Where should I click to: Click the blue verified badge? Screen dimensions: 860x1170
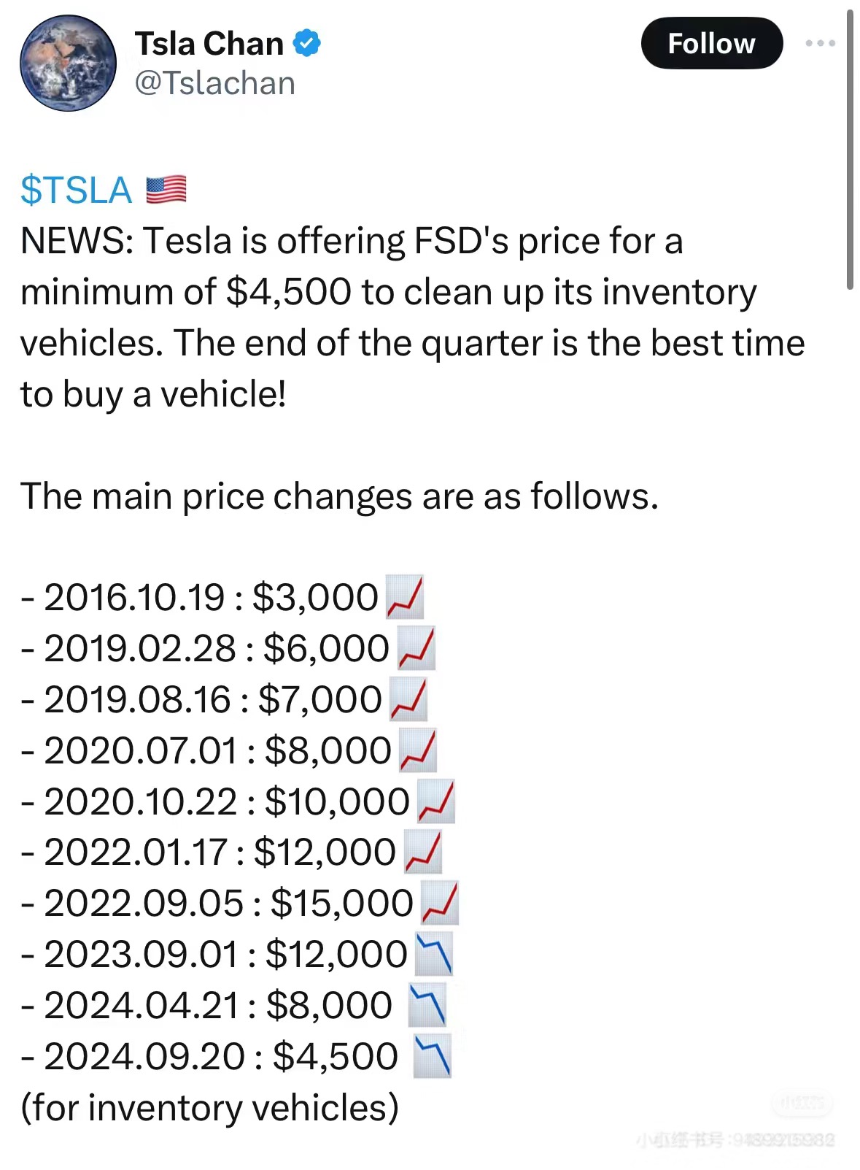pyautogui.click(x=307, y=43)
